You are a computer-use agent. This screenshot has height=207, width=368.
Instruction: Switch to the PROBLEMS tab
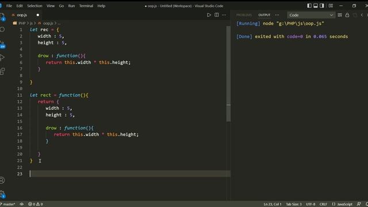pyautogui.click(x=244, y=15)
